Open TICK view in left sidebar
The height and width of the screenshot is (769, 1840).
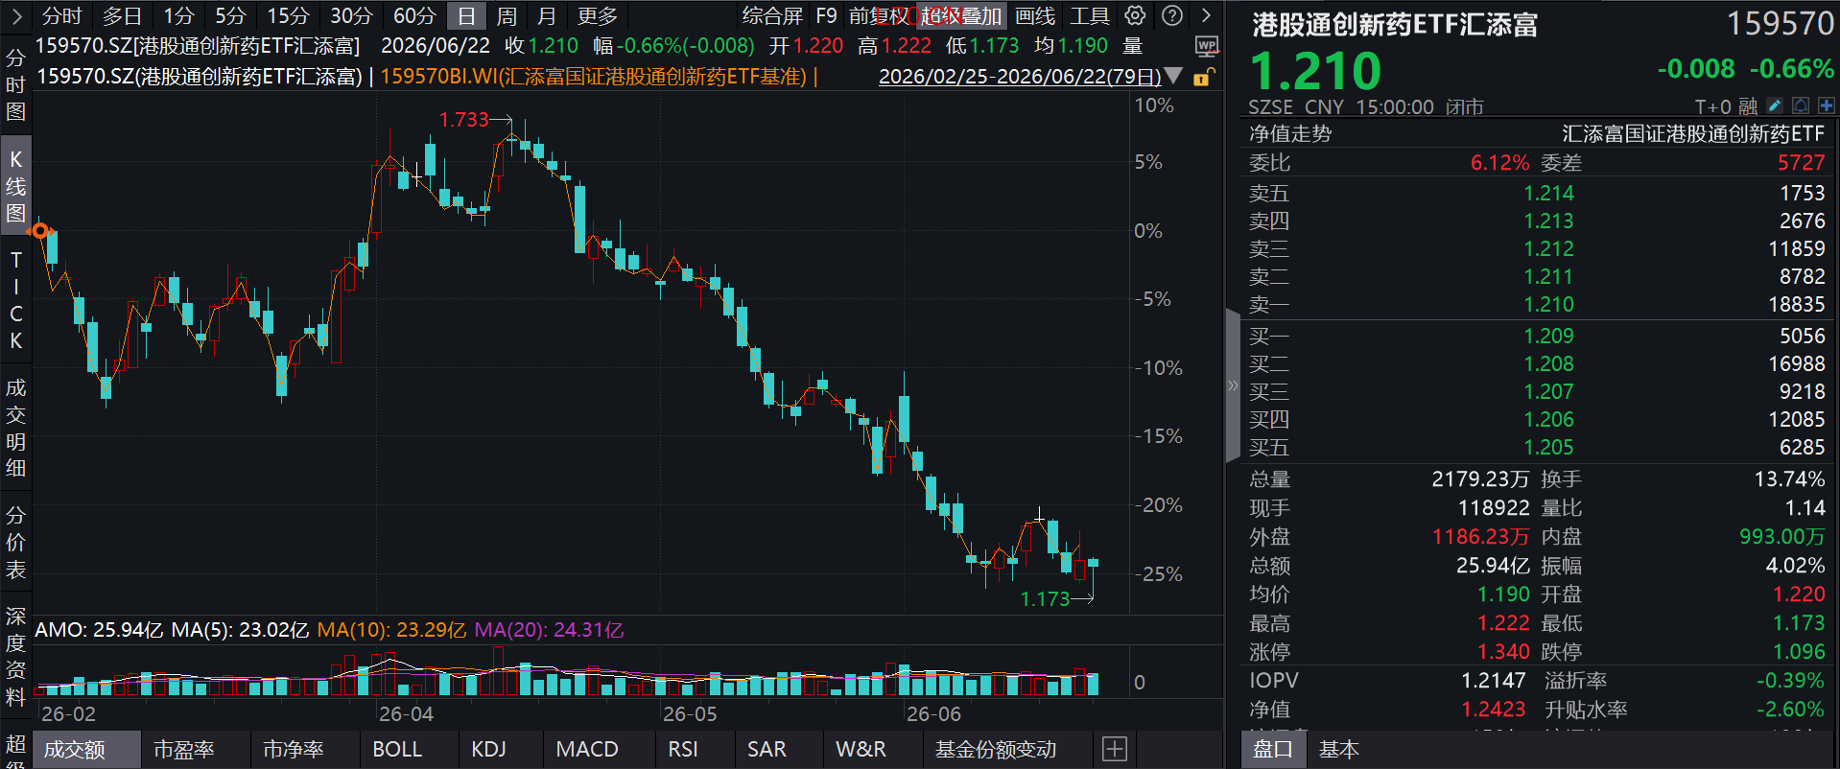(15, 300)
